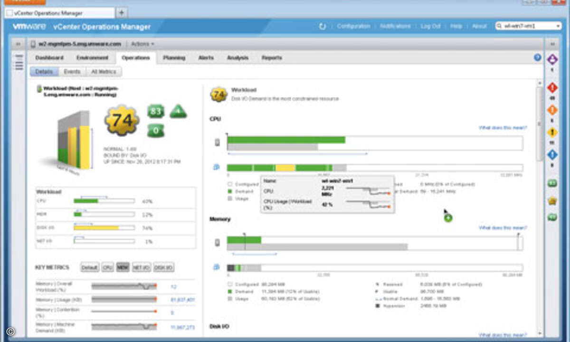Click the gold badge icon in right sidebar
Screen dimensions: 570x342
click(x=552, y=201)
